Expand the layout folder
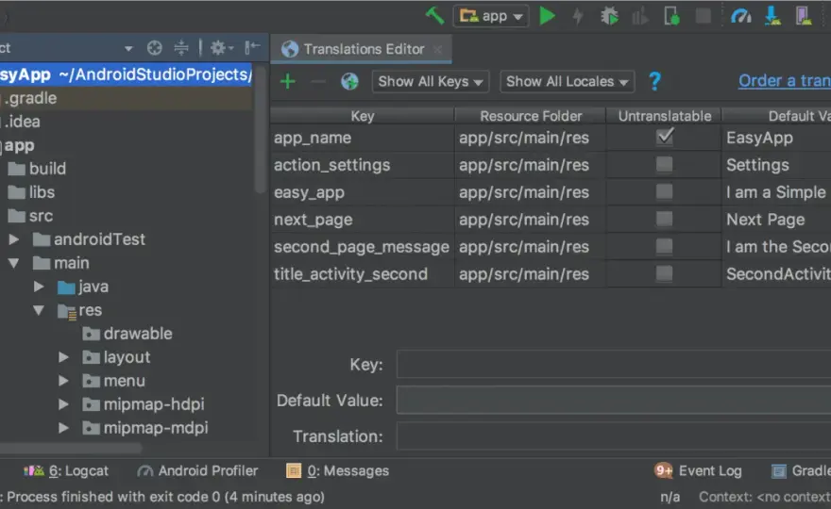Screen dimensions: 831x509 tap(63, 357)
